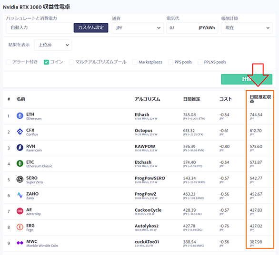Click the Ethereum coin icon
The width and height of the screenshot is (279, 255).
[x=20, y=116]
